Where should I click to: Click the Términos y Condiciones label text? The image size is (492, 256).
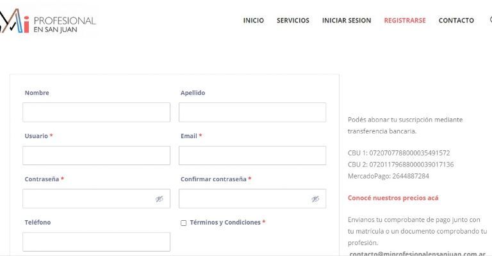[x=225, y=223]
